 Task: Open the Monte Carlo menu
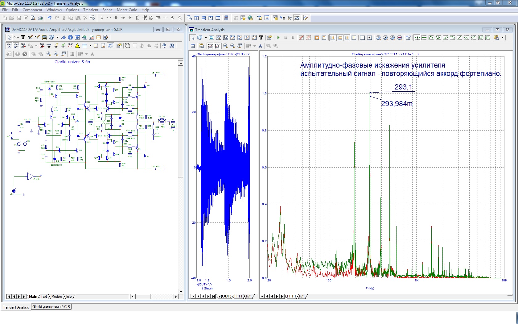tap(127, 10)
